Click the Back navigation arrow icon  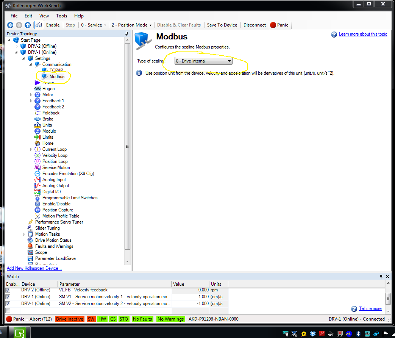coord(10,25)
